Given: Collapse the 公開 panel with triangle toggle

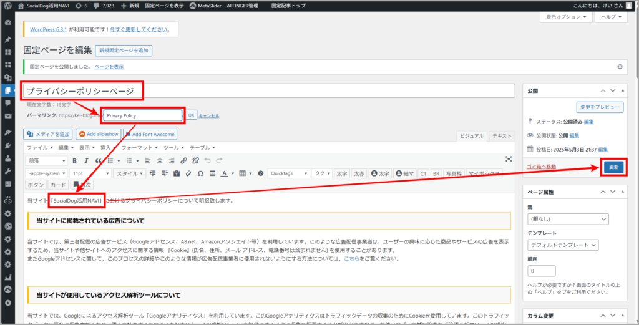Looking at the screenshot, I should pos(622,90).
